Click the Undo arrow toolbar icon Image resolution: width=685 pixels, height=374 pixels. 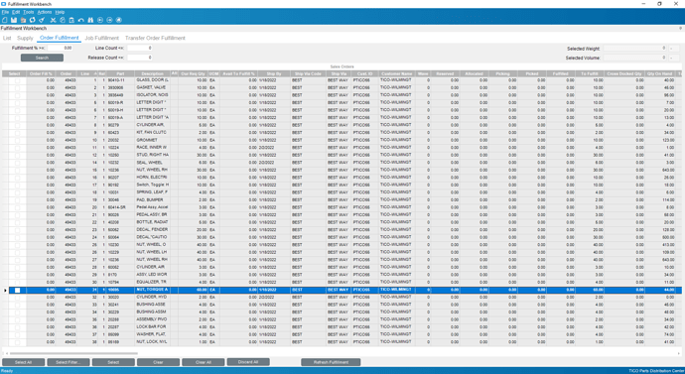click(x=81, y=20)
